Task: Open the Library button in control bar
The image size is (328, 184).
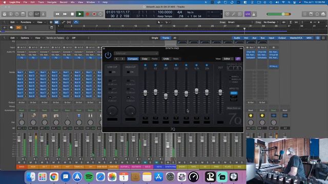Action: [5, 14]
